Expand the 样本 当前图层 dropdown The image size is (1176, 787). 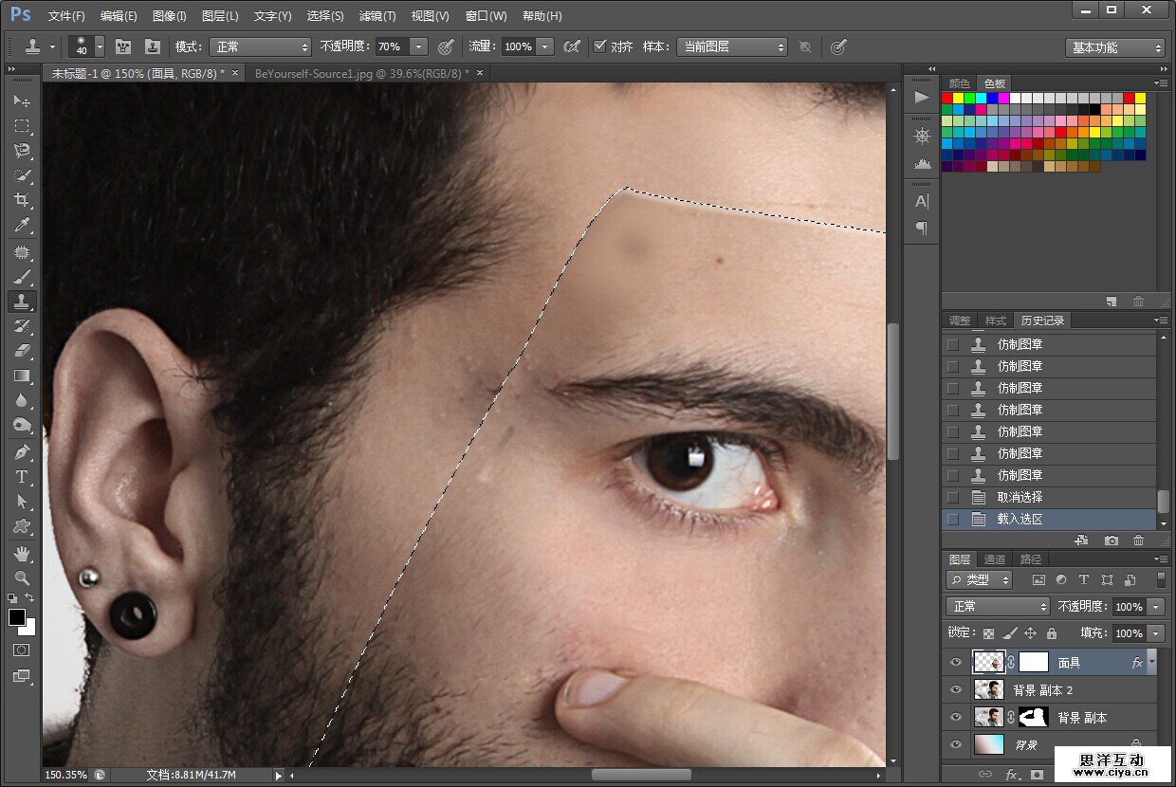click(x=731, y=46)
